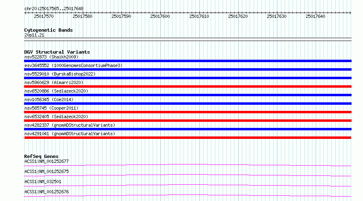
Task: Open transcript ACSS1|NM_001252677 label
Action: [x=46, y=161]
